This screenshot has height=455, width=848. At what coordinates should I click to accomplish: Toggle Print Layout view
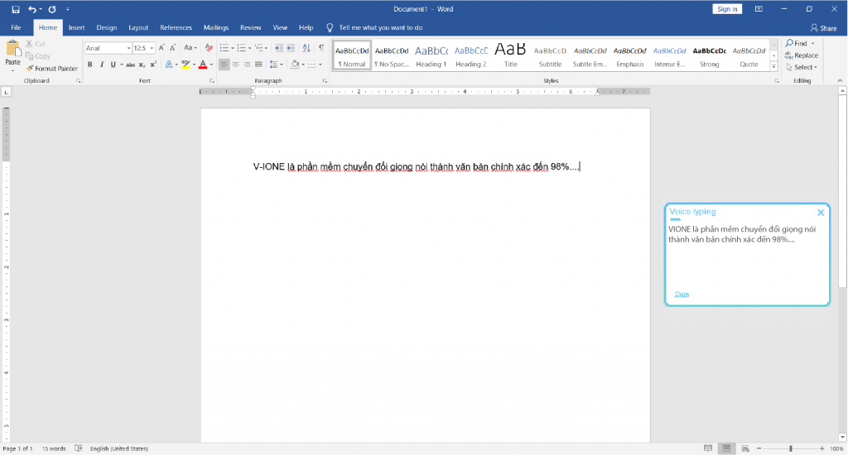[726, 448]
